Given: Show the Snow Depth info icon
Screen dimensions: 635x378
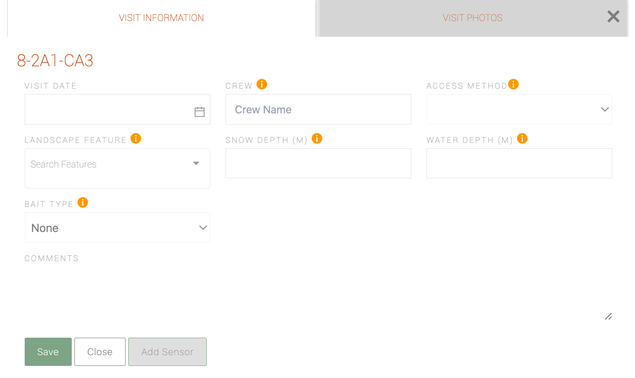Looking at the screenshot, I should pos(317,138).
